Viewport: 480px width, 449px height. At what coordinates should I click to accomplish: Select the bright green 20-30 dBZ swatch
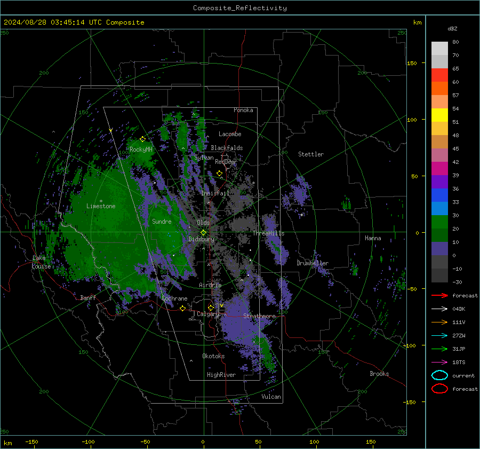(x=439, y=222)
